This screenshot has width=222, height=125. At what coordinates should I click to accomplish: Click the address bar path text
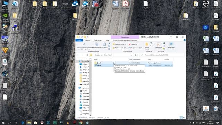(103, 55)
